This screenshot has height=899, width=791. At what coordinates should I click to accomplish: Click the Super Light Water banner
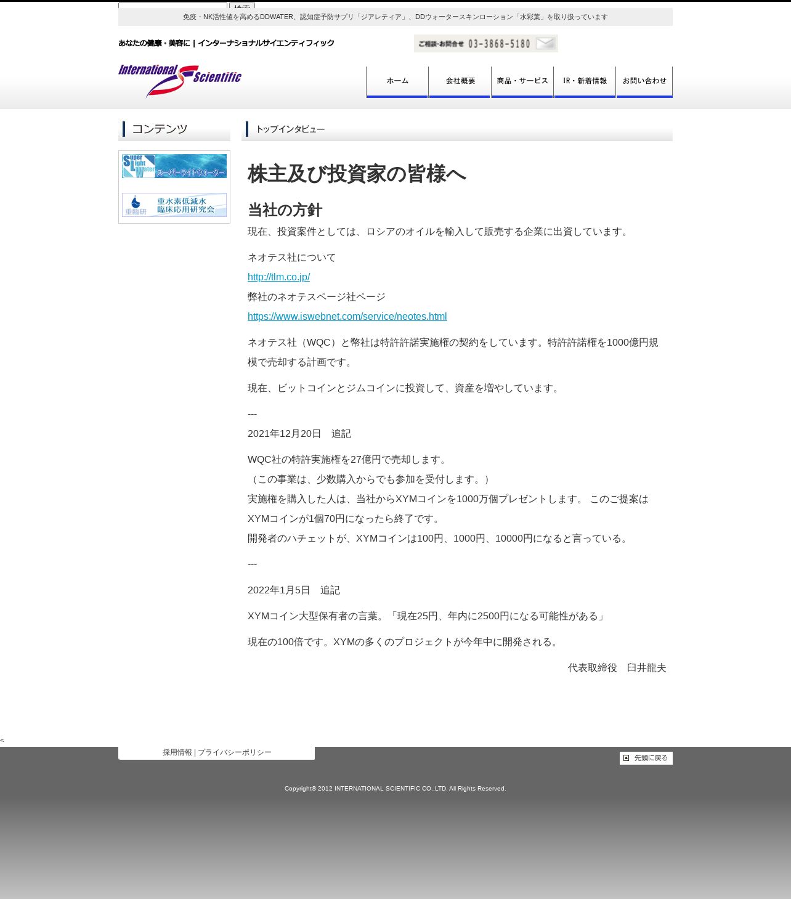point(174,166)
